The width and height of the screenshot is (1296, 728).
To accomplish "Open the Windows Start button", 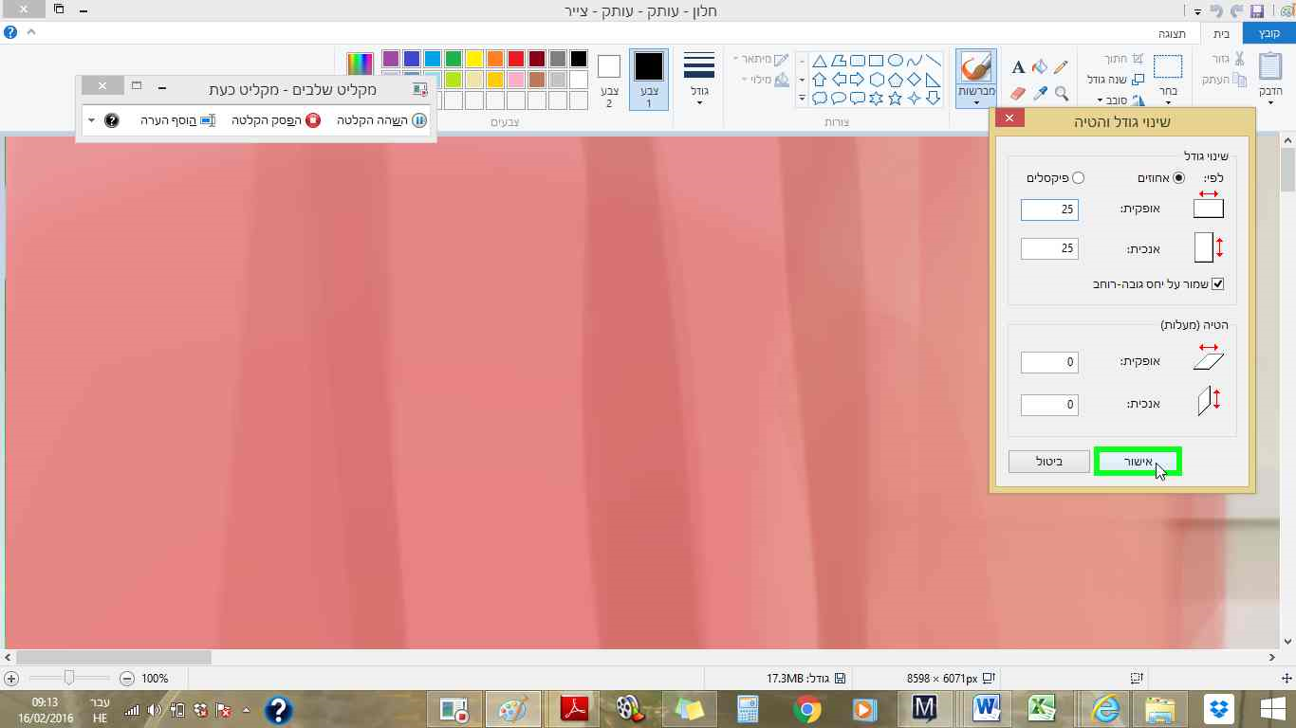I will click(1273, 708).
